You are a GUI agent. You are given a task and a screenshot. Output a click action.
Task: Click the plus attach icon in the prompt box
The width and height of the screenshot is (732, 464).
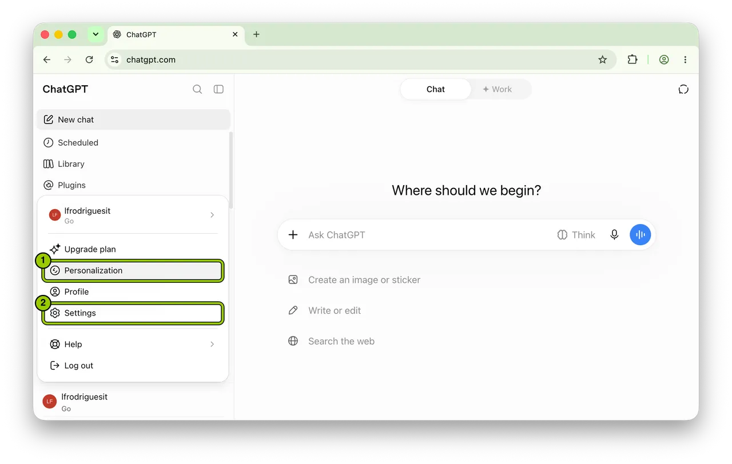pyautogui.click(x=293, y=235)
